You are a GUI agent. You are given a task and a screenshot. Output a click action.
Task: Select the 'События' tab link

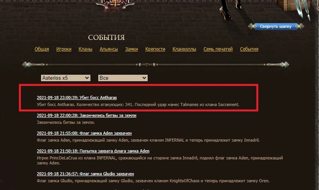[249, 49]
